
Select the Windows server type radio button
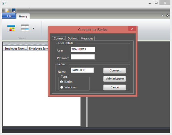click(x=62, y=87)
